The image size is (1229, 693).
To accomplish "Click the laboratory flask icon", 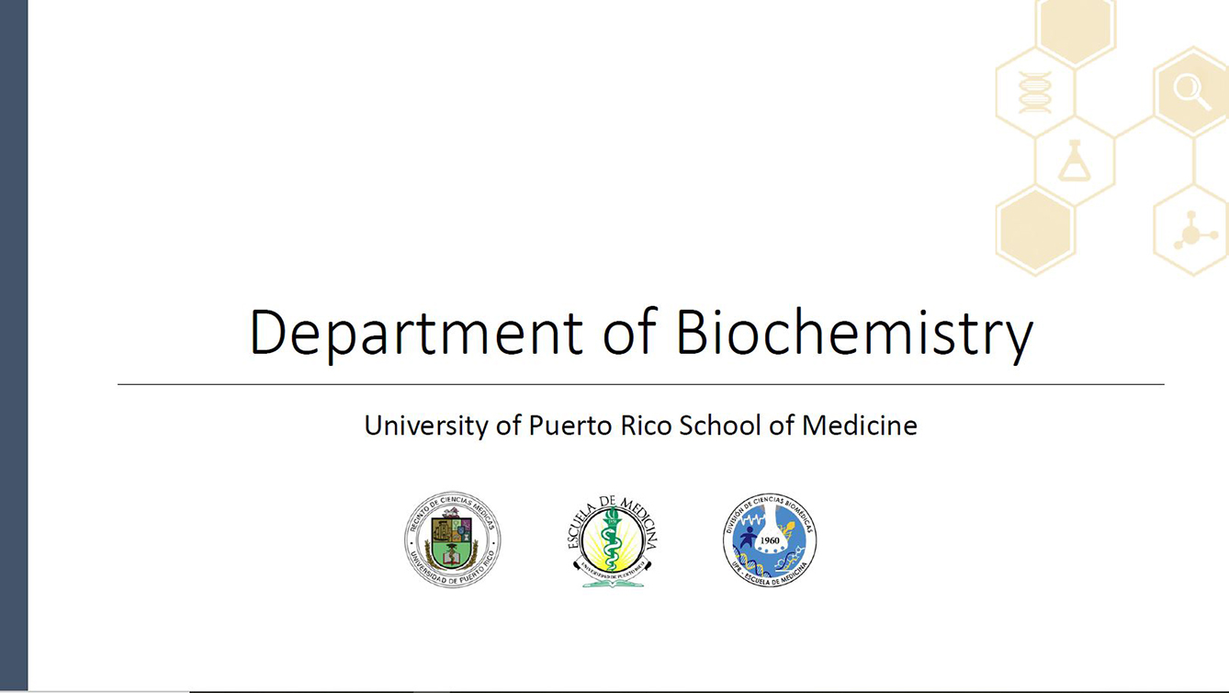I will tap(1074, 161).
